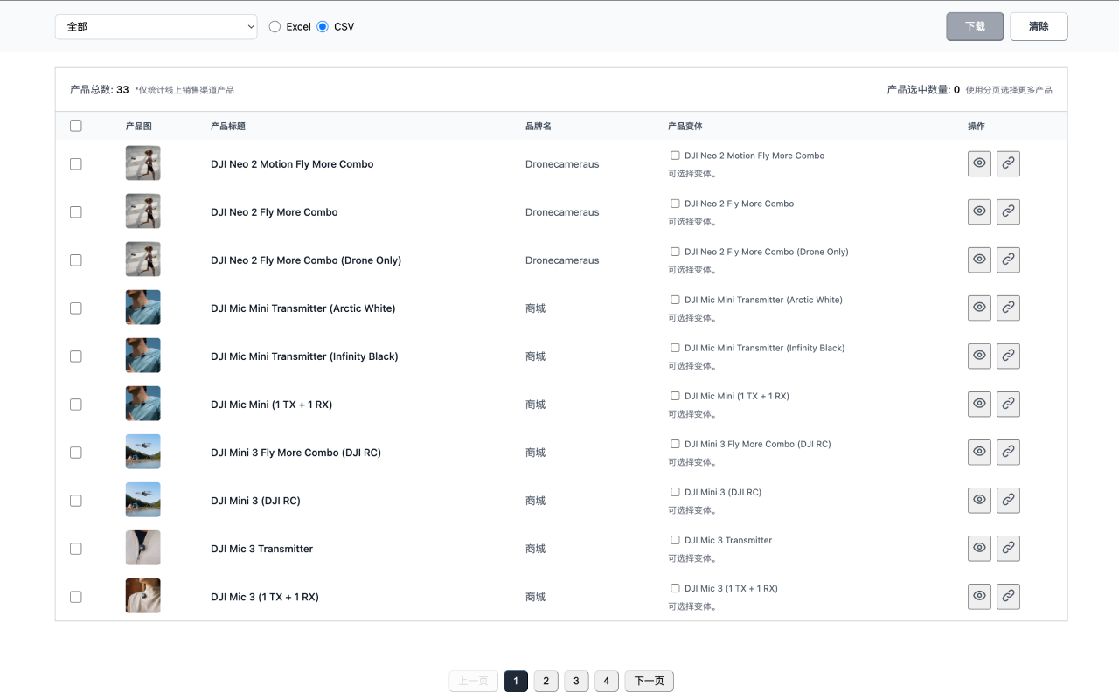Click 下一页 next page button
The image size is (1119, 699).
649,681
